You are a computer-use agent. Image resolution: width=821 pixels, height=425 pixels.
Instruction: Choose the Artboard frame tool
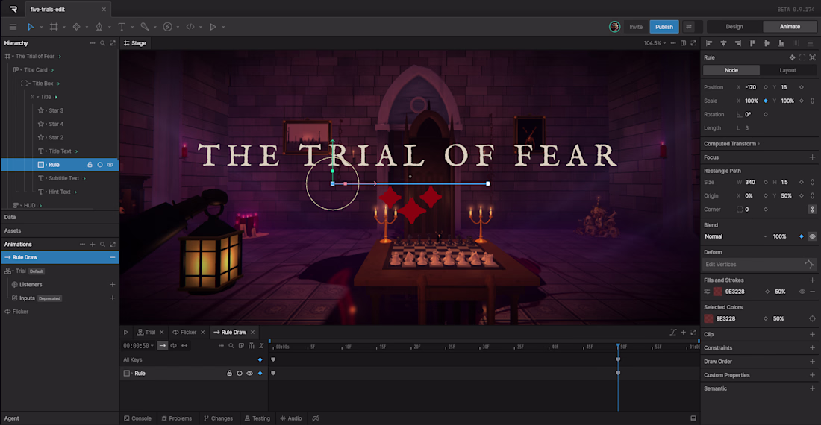pyautogui.click(x=54, y=27)
